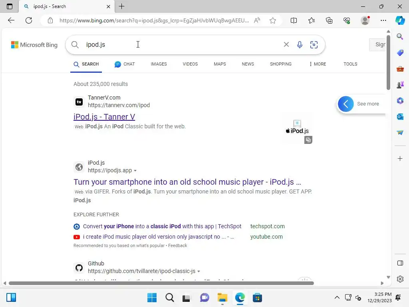This screenshot has height=307, width=409.
Task: Refresh the current page
Action: (x=29, y=20)
